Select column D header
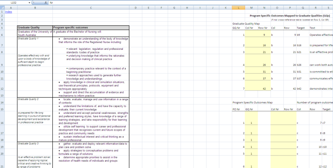 click(x=135, y=8)
